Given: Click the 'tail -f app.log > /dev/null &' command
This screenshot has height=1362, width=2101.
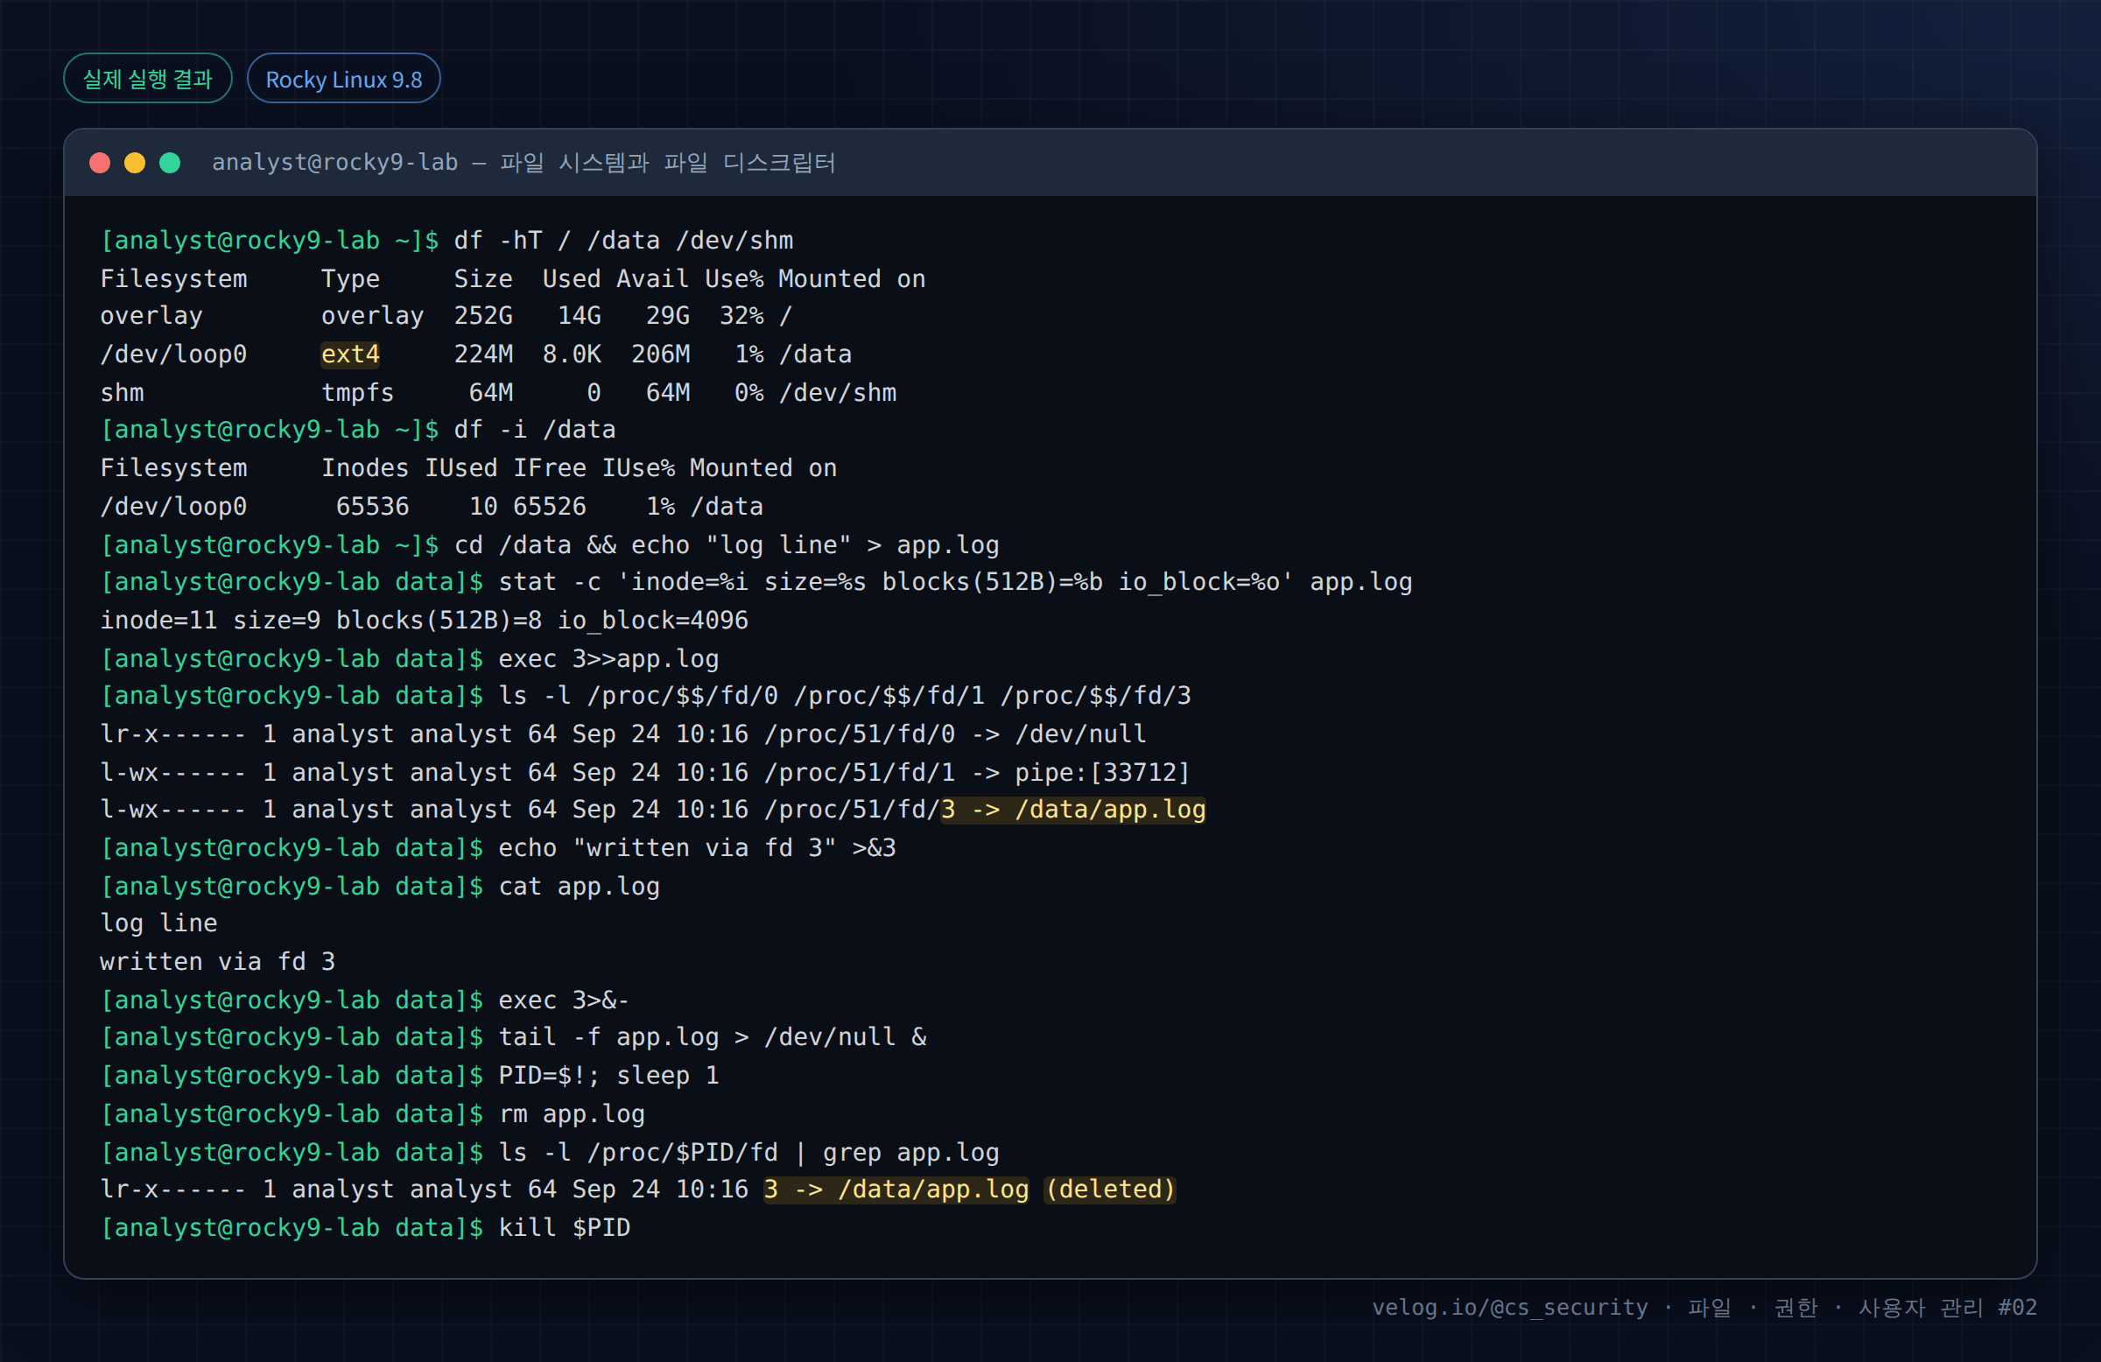Looking at the screenshot, I should pyautogui.click(x=713, y=1036).
